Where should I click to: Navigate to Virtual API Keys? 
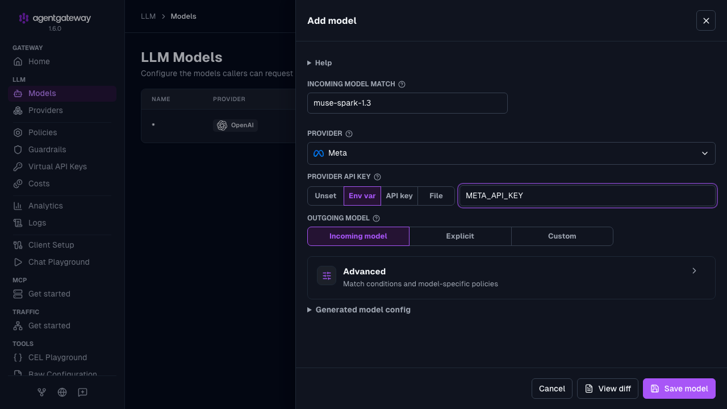62,166
